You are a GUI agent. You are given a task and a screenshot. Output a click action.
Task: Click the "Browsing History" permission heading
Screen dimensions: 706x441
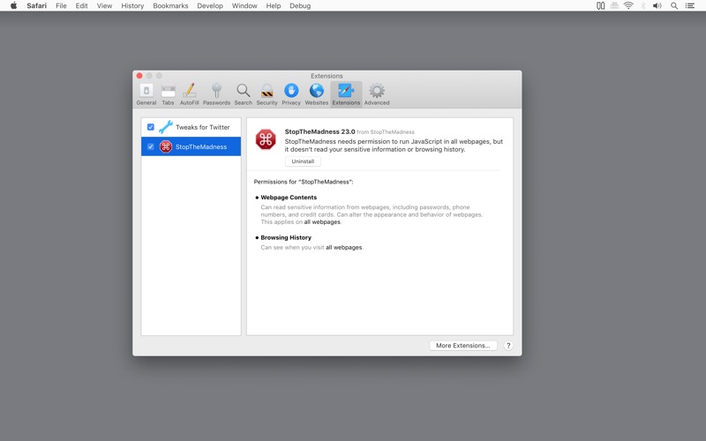click(286, 237)
